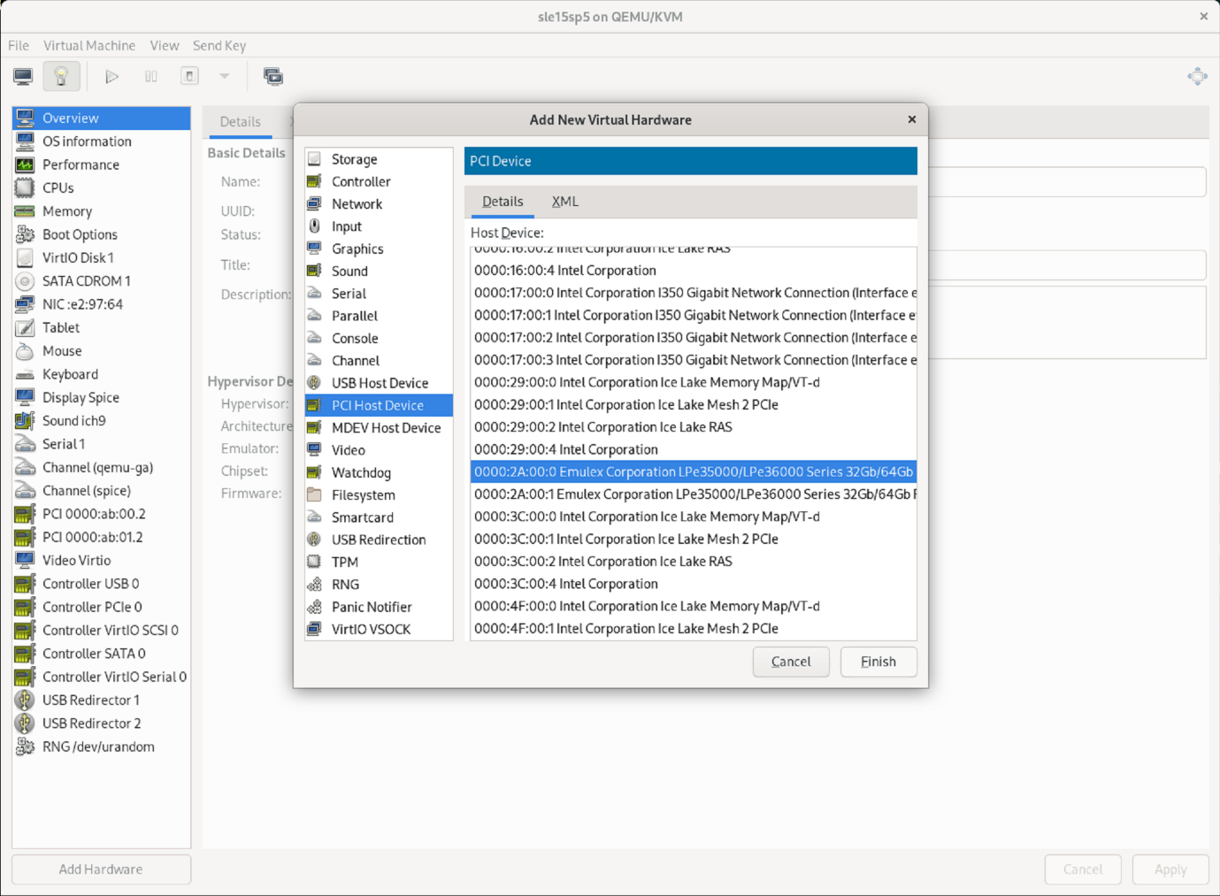Image resolution: width=1220 pixels, height=896 pixels.
Task: Choose Watchdog in hardware type list
Action: click(361, 472)
